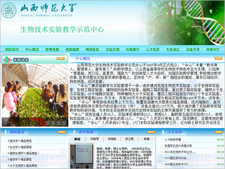Open the 《遗传学》精品课程 link
This screenshot has height=169, width=225.
[19, 141]
